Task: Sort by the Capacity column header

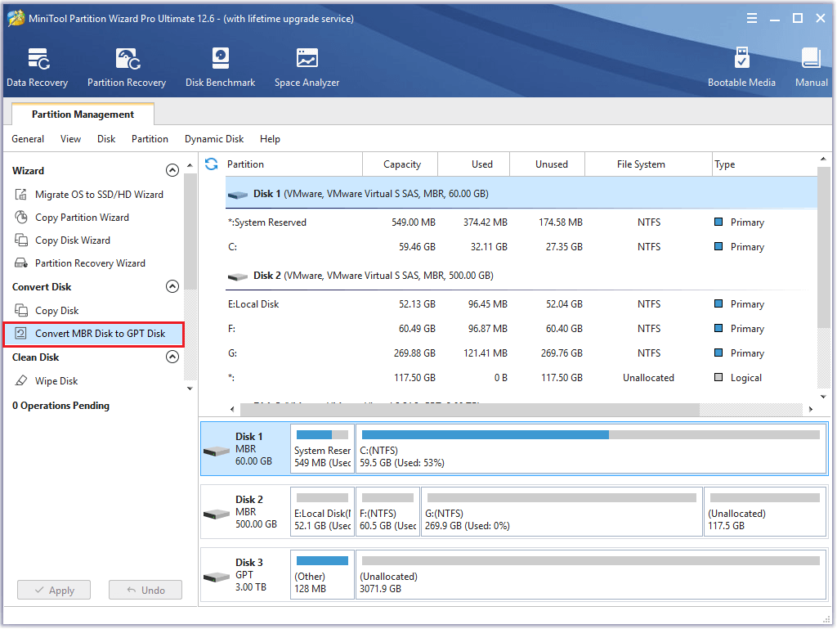Action: point(401,164)
